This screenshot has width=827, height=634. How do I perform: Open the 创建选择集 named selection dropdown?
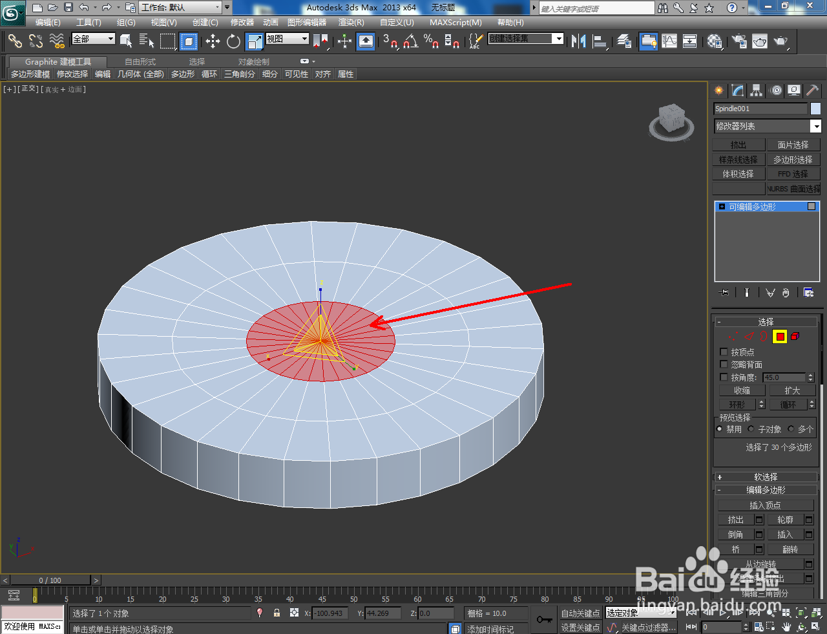526,39
